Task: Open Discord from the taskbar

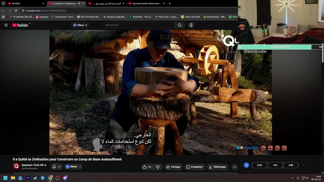Action: pos(65,178)
